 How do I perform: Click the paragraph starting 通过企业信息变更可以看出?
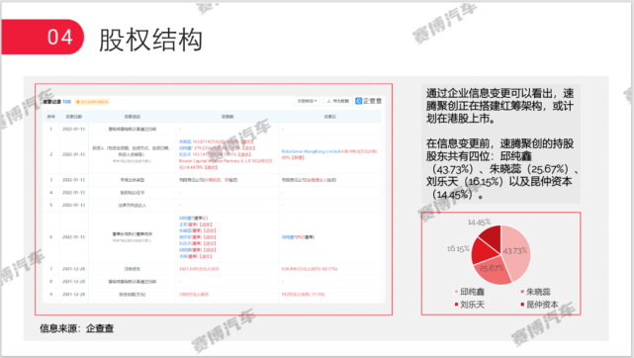click(499, 106)
